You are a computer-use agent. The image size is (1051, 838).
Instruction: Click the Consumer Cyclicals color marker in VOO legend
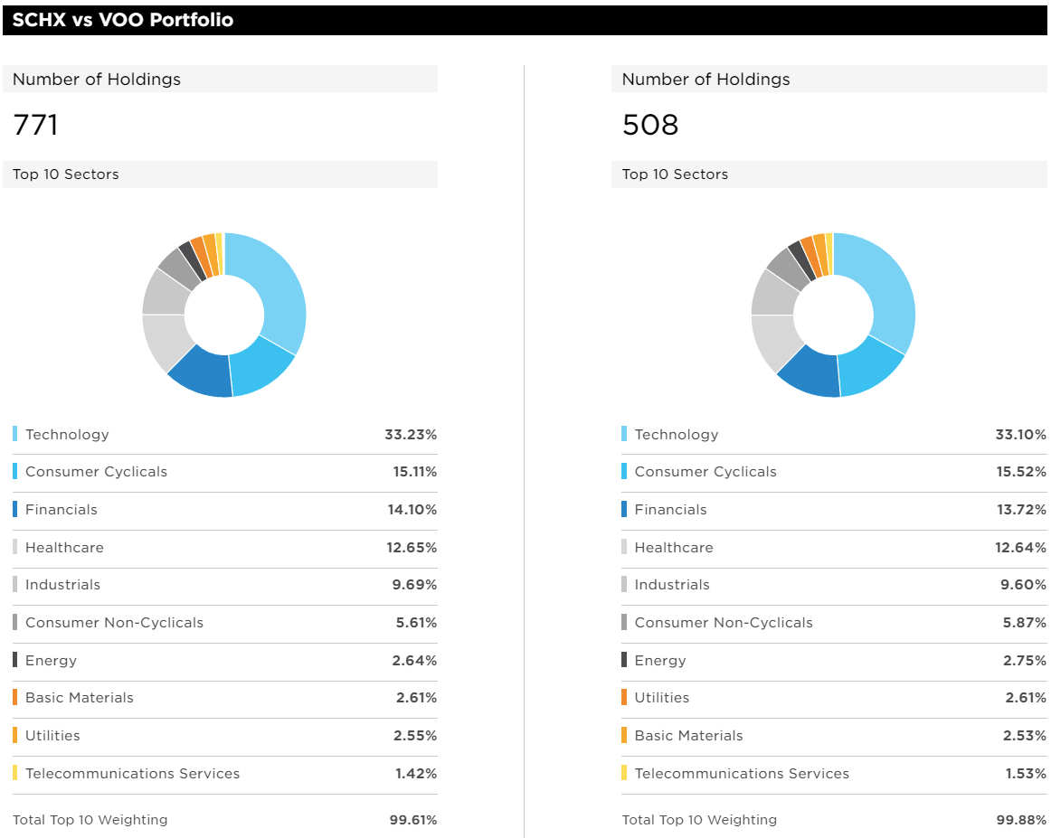click(624, 472)
